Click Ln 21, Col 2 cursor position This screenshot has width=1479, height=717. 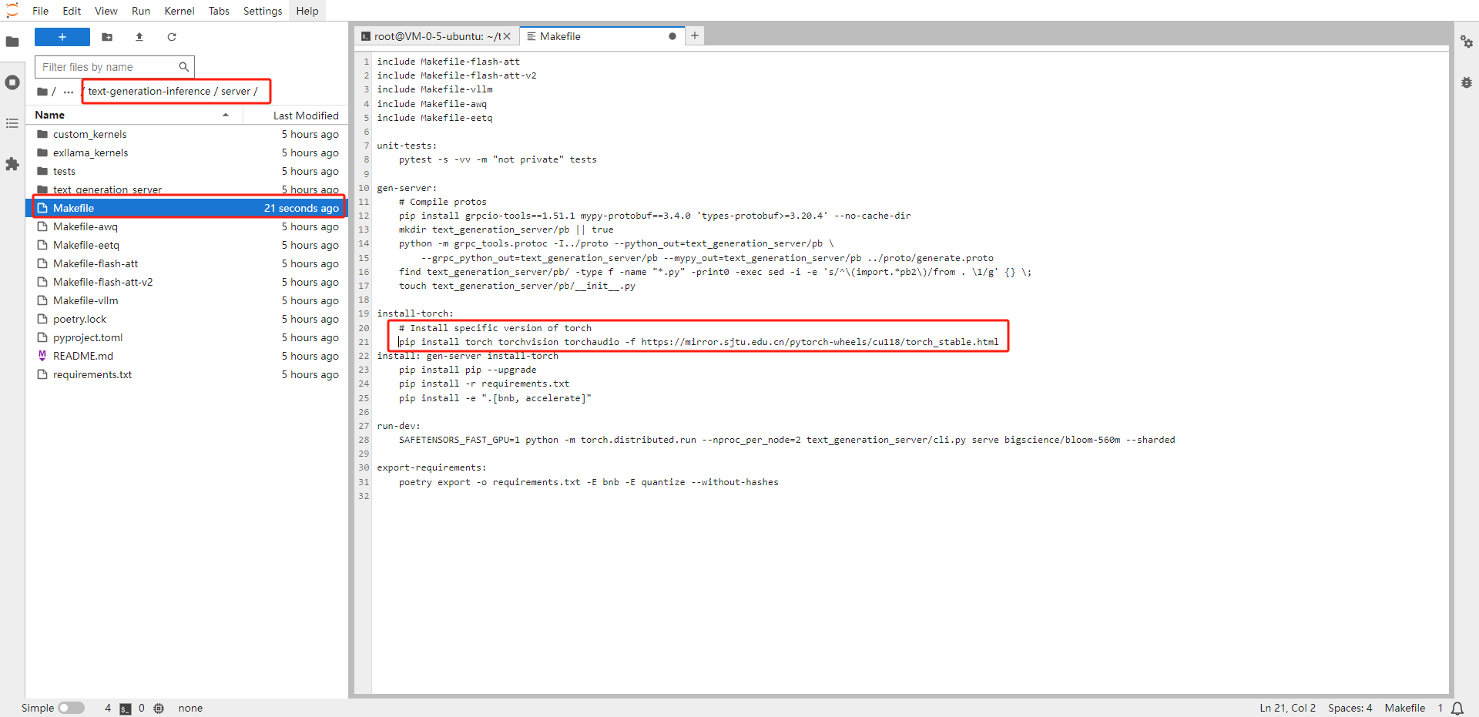pyautogui.click(x=1288, y=708)
